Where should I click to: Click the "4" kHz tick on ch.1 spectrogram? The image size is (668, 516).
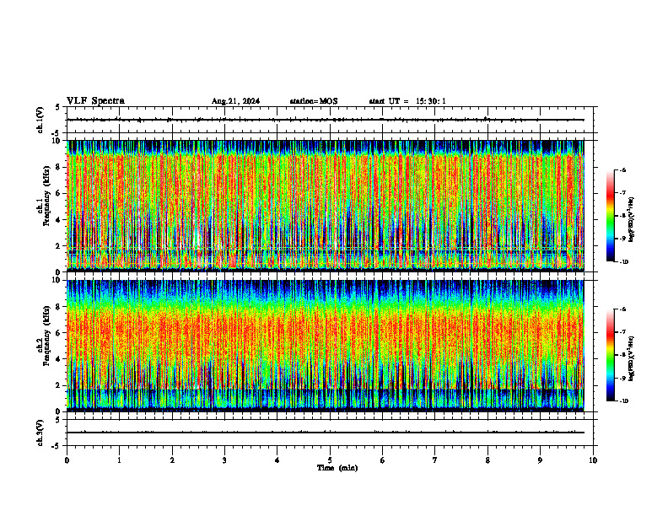[x=58, y=220]
